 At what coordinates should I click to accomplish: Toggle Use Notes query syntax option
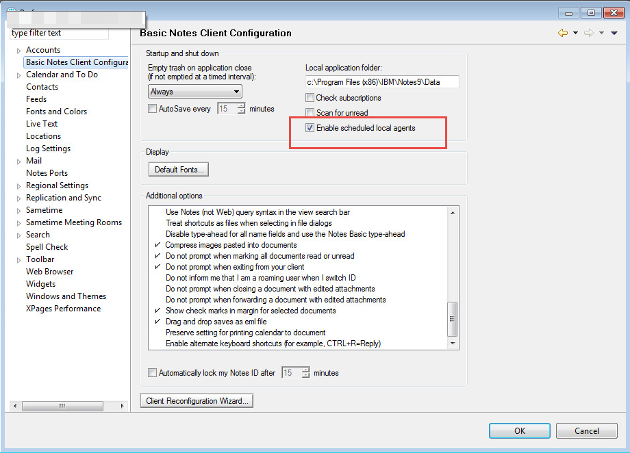(257, 212)
